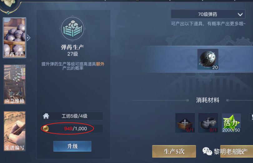Screen dimensions: 253x163
Task: Open the 应急维修 sidebar card
Action: click(14, 84)
